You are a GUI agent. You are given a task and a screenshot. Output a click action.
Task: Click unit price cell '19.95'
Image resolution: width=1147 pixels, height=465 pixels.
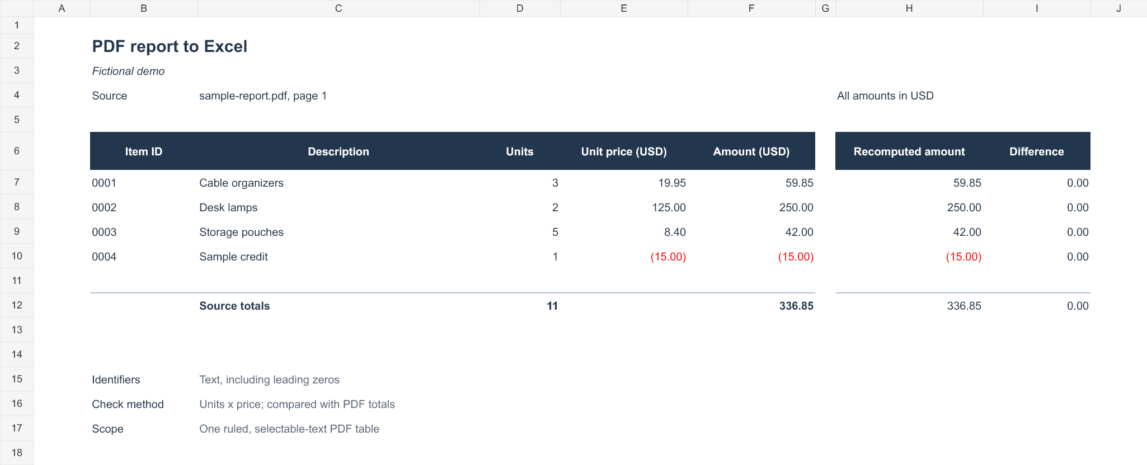pyautogui.click(x=624, y=183)
